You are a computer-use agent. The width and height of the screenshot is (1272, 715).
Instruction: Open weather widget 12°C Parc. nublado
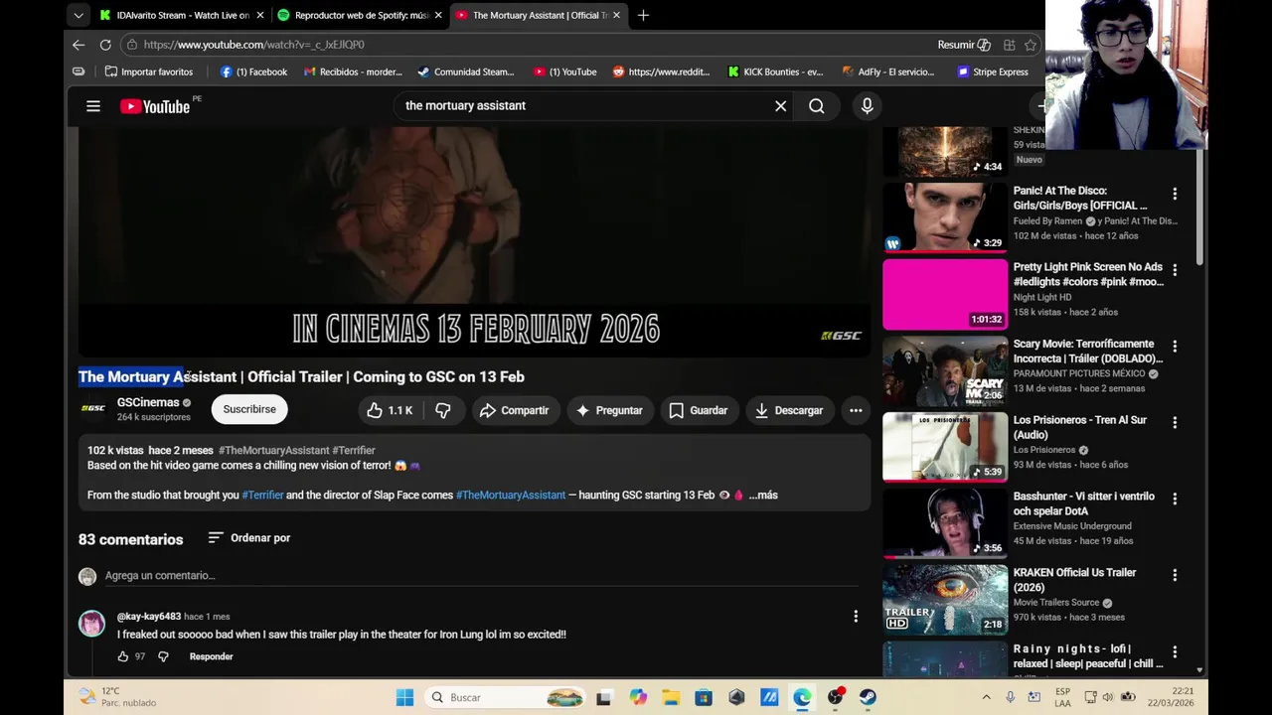point(117,697)
